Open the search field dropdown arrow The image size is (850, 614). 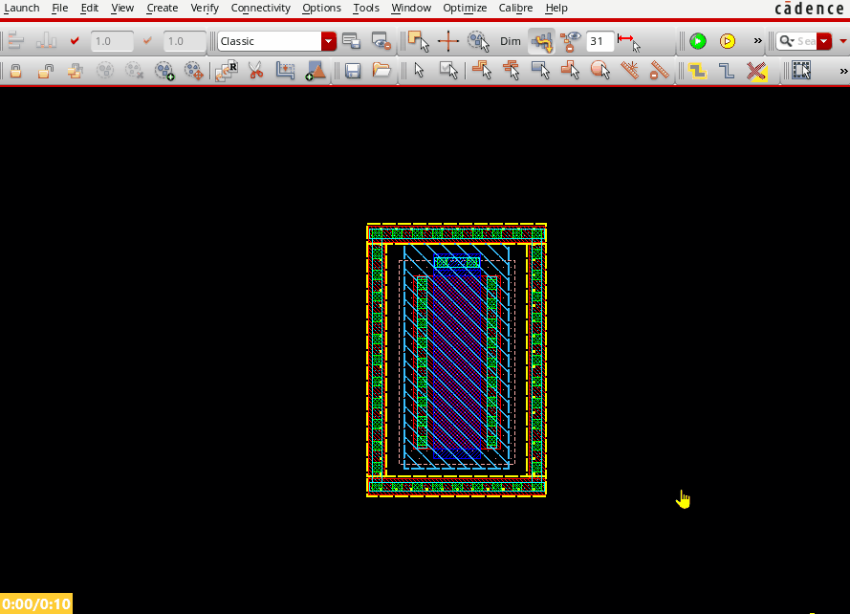coord(824,41)
